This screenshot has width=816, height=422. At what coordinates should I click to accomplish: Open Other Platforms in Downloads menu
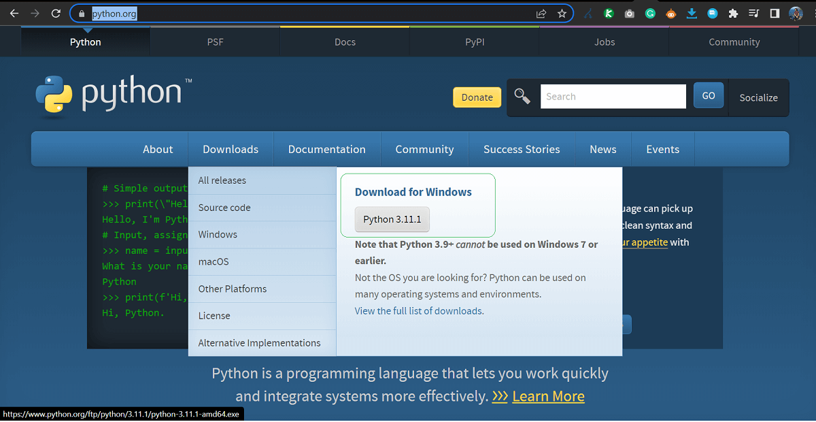pos(262,289)
